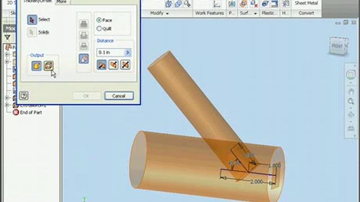Click the 1.000 dimension in viewport
360x202 pixels.
tap(274, 166)
